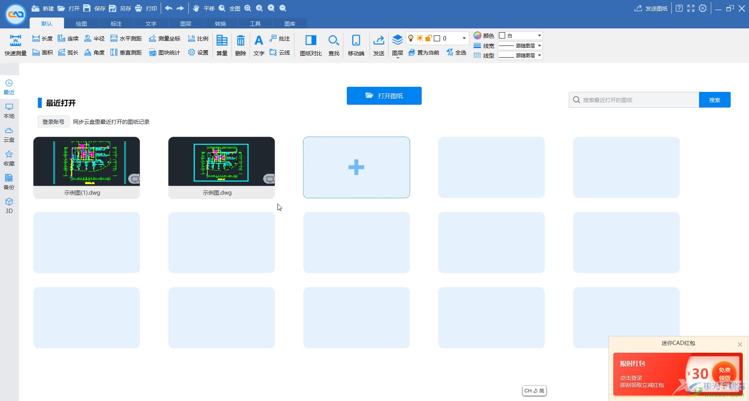Switch to the 工具 tab

tap(255, 23)
